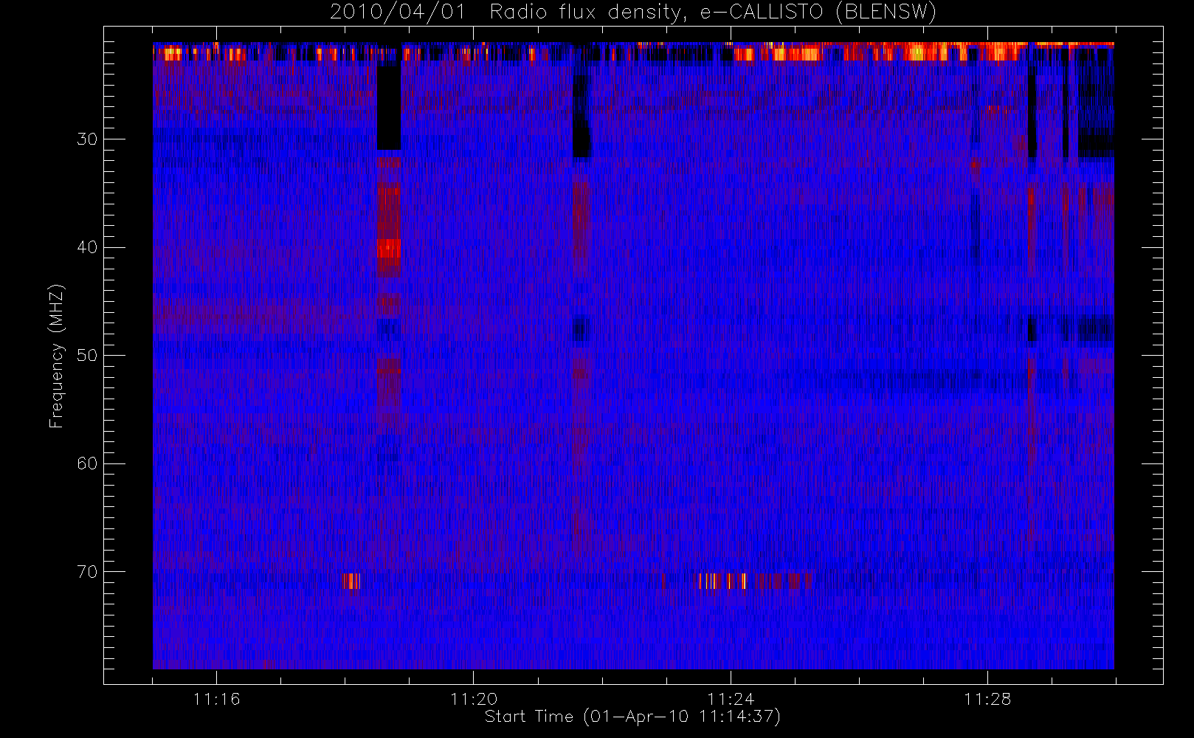This screenshot has height=738, width=1194.
Task: Click the 'Frequency (MHZ)' axis label
Action: tap(57, 356)
